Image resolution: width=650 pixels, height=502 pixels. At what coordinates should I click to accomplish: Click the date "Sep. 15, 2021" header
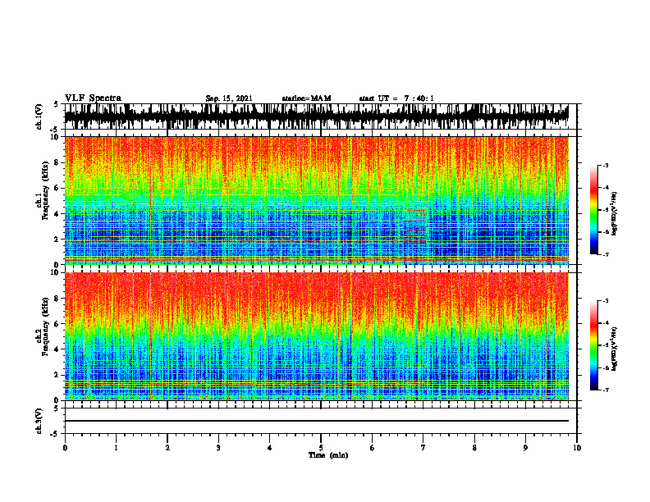click(229, 98)
